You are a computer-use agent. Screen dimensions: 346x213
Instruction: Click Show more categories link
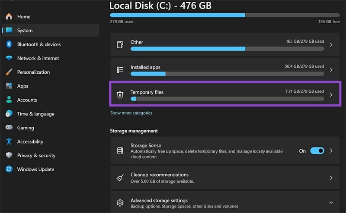pyautogui.click(x=131, y=113)
